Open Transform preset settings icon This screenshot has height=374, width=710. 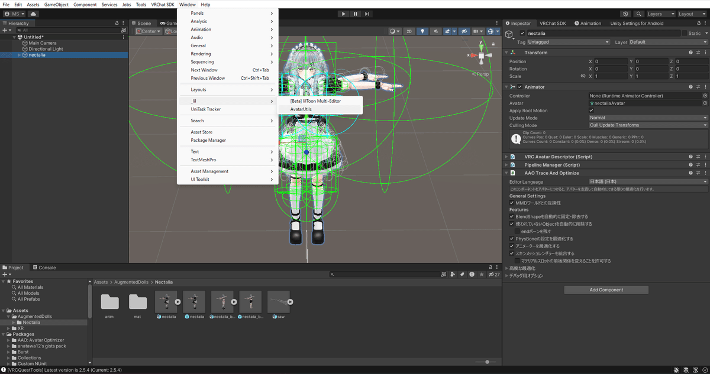pyautogui.click(x=698, y=53)
